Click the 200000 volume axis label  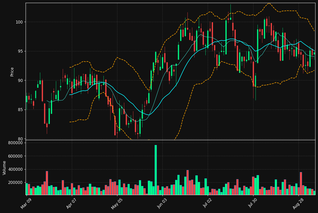16,183
